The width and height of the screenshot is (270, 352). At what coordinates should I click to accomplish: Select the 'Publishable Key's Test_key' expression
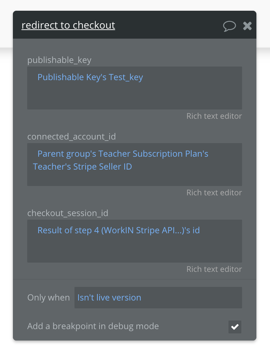tap(90, 77)
